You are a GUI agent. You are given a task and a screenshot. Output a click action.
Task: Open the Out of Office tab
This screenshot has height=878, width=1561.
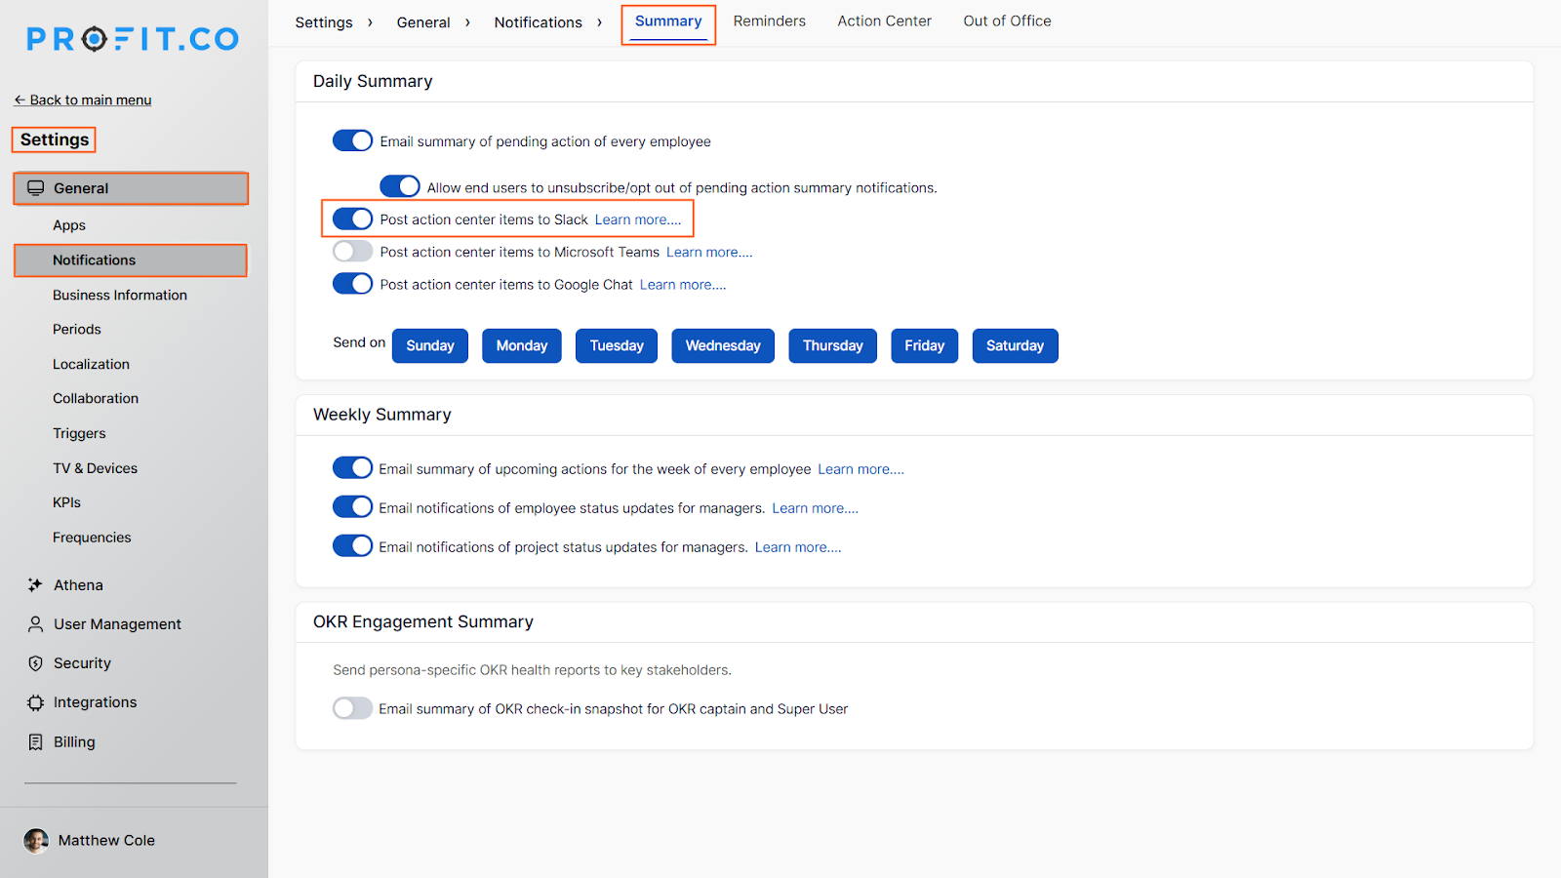coord(1008,21)
